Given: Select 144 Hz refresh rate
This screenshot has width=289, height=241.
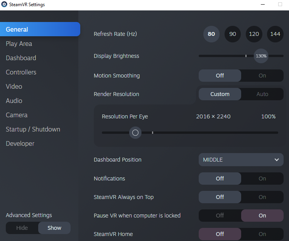Looking at the screenshot, I should click(x=275, y=34).
